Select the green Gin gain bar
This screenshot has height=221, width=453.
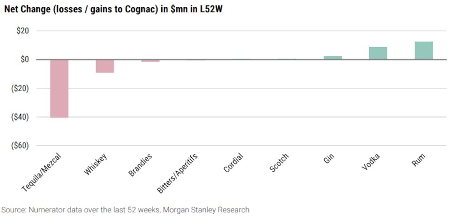point(333,58)
